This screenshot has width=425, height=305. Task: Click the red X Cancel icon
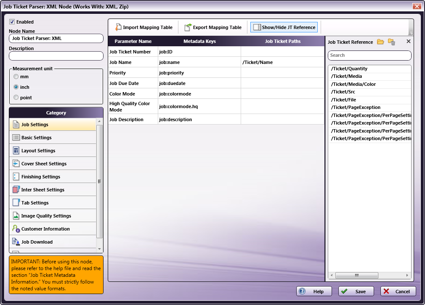click(386, 291)
